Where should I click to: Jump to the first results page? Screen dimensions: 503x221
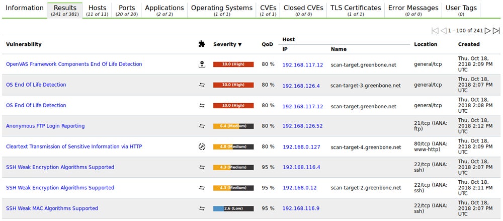[435, 31]
